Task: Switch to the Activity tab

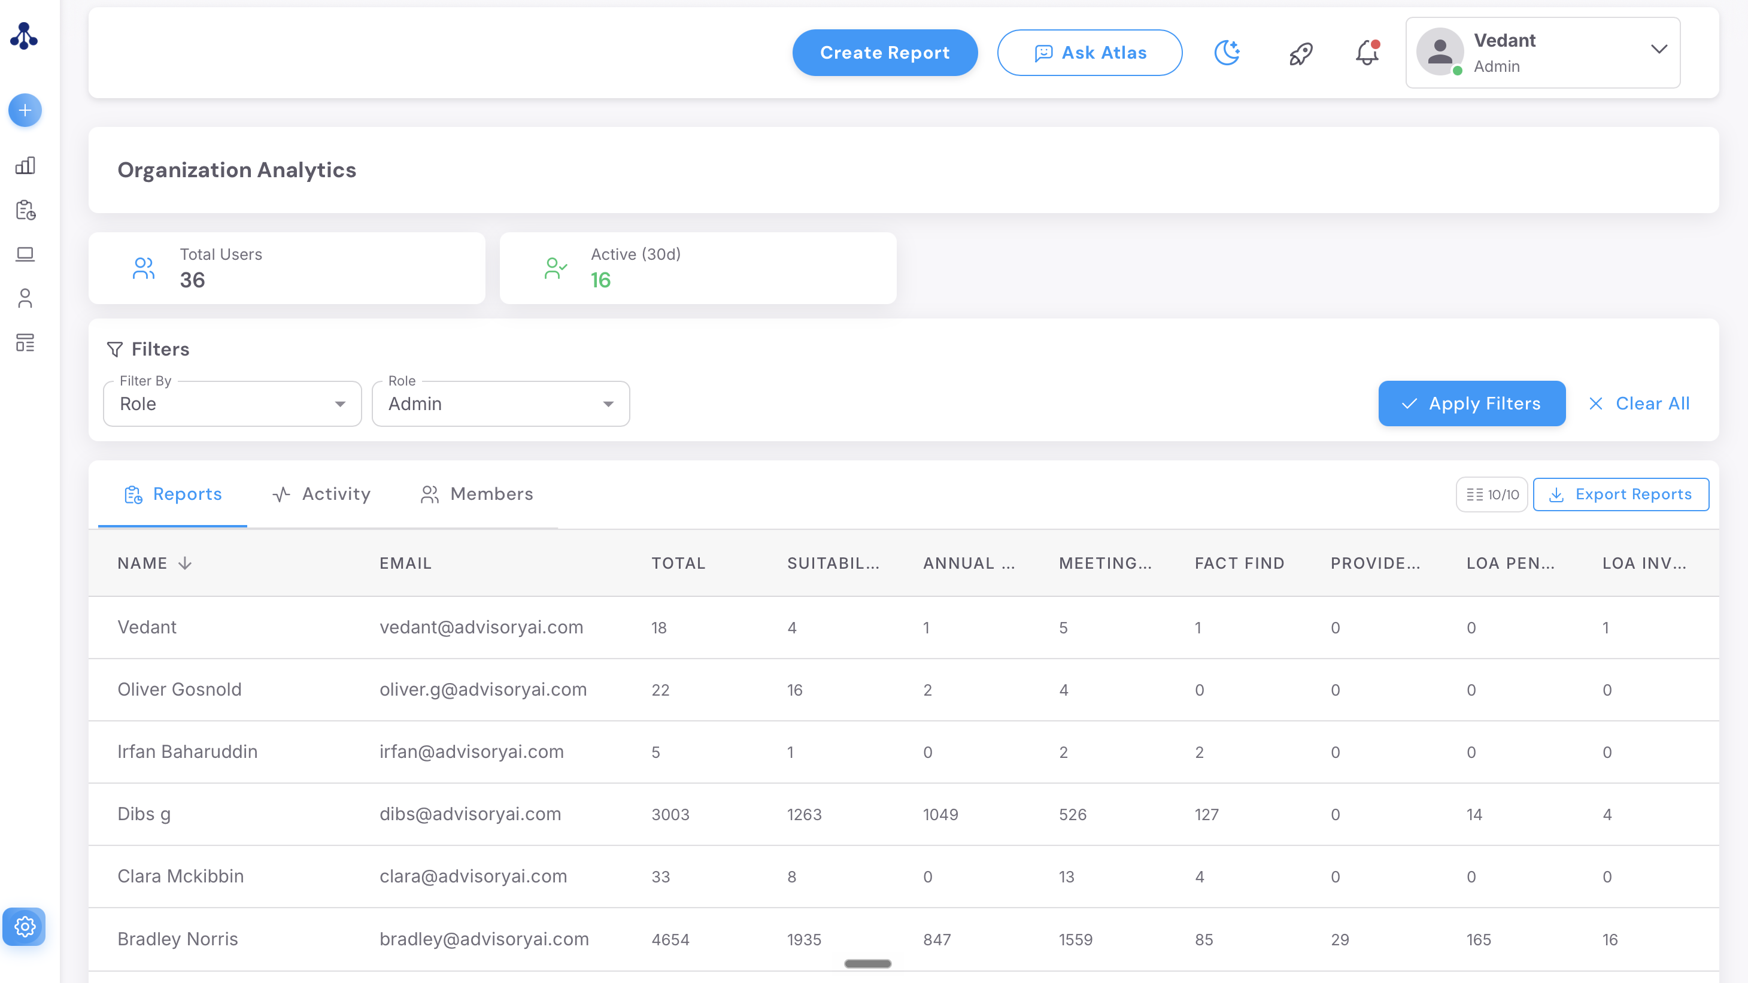Action: point(321,494)
